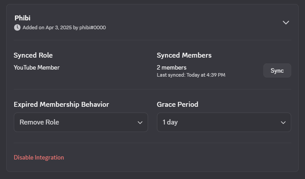
Task: Click the chevron arrow in 1 day box
Action: coord(283,123)
